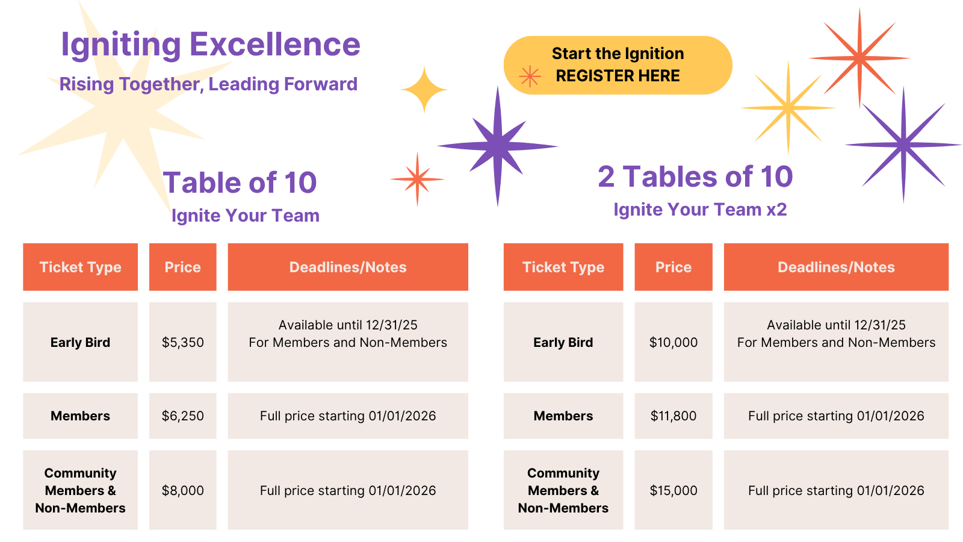Click the Igniting Excellence heading
The height and width of the screenshot is (542, 963).
point(211,45)
